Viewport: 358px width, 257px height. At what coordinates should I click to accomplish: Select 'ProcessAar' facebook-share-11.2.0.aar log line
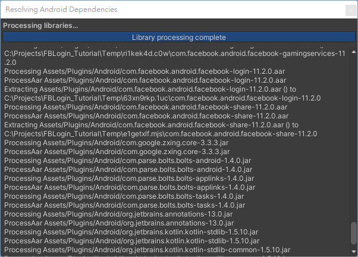coord(146,116)
